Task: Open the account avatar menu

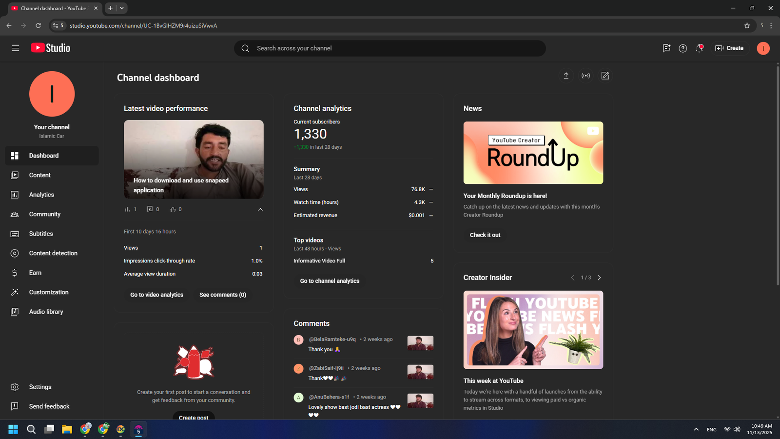Action: pos(763,48)
